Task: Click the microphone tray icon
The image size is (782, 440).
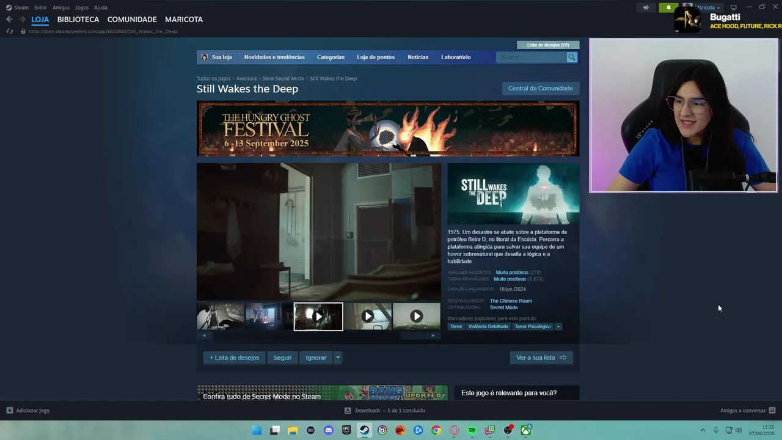Action: (715, 430)
